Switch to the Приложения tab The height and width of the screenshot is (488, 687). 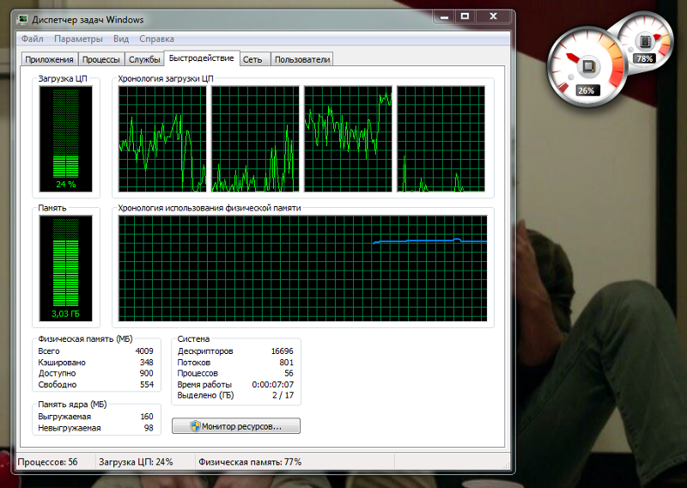coord(49,59)
